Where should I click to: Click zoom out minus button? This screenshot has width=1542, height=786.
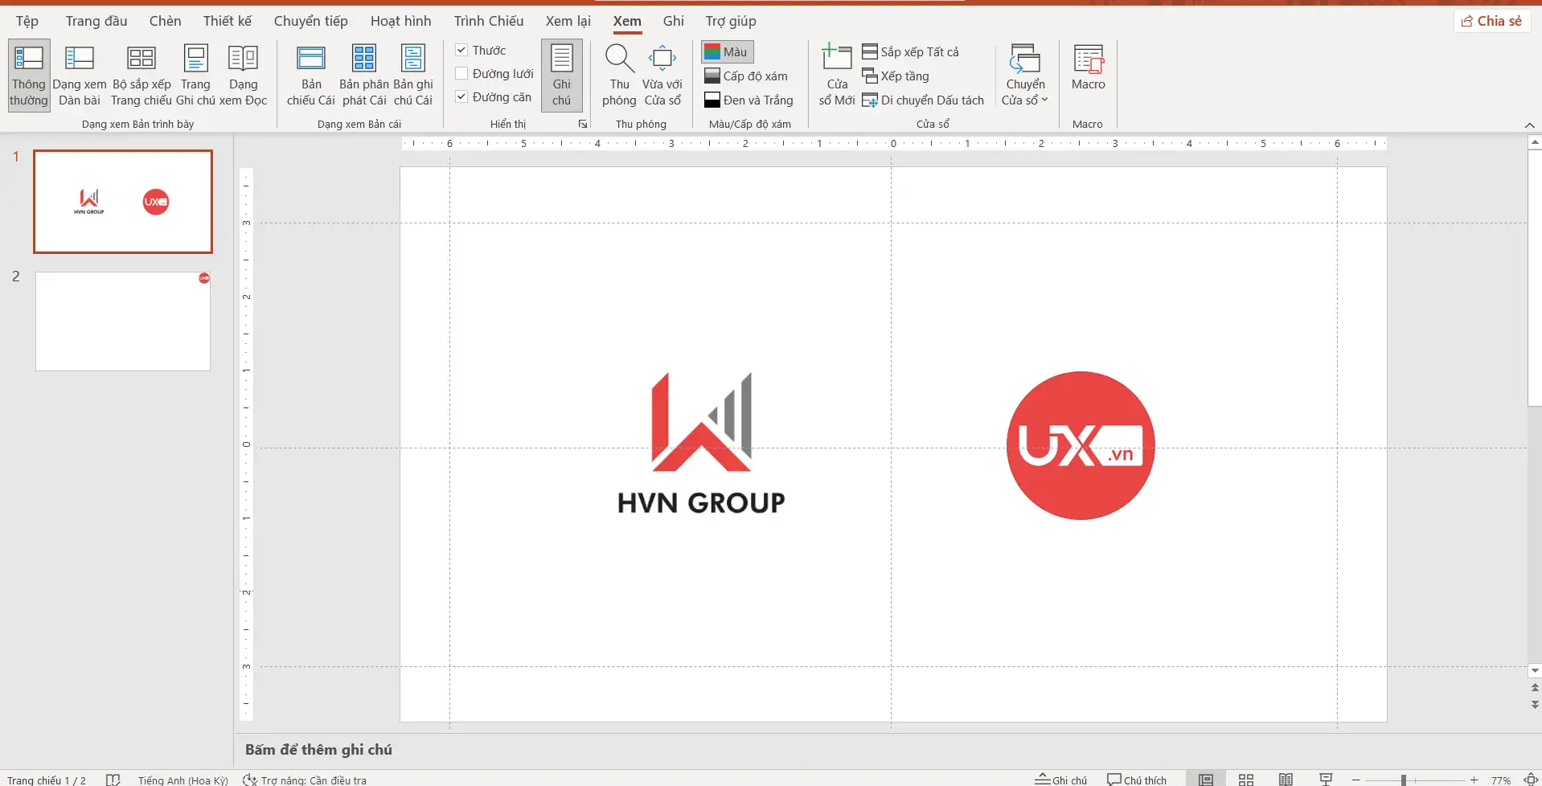click(x=1355, y=780)
